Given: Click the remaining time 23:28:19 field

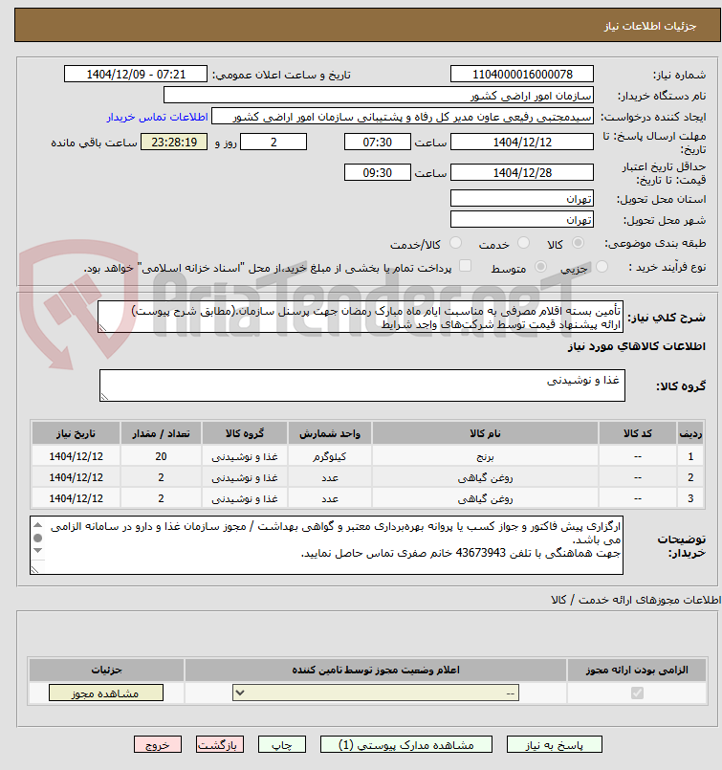Looking at the screenshot, I should point(174,142).
